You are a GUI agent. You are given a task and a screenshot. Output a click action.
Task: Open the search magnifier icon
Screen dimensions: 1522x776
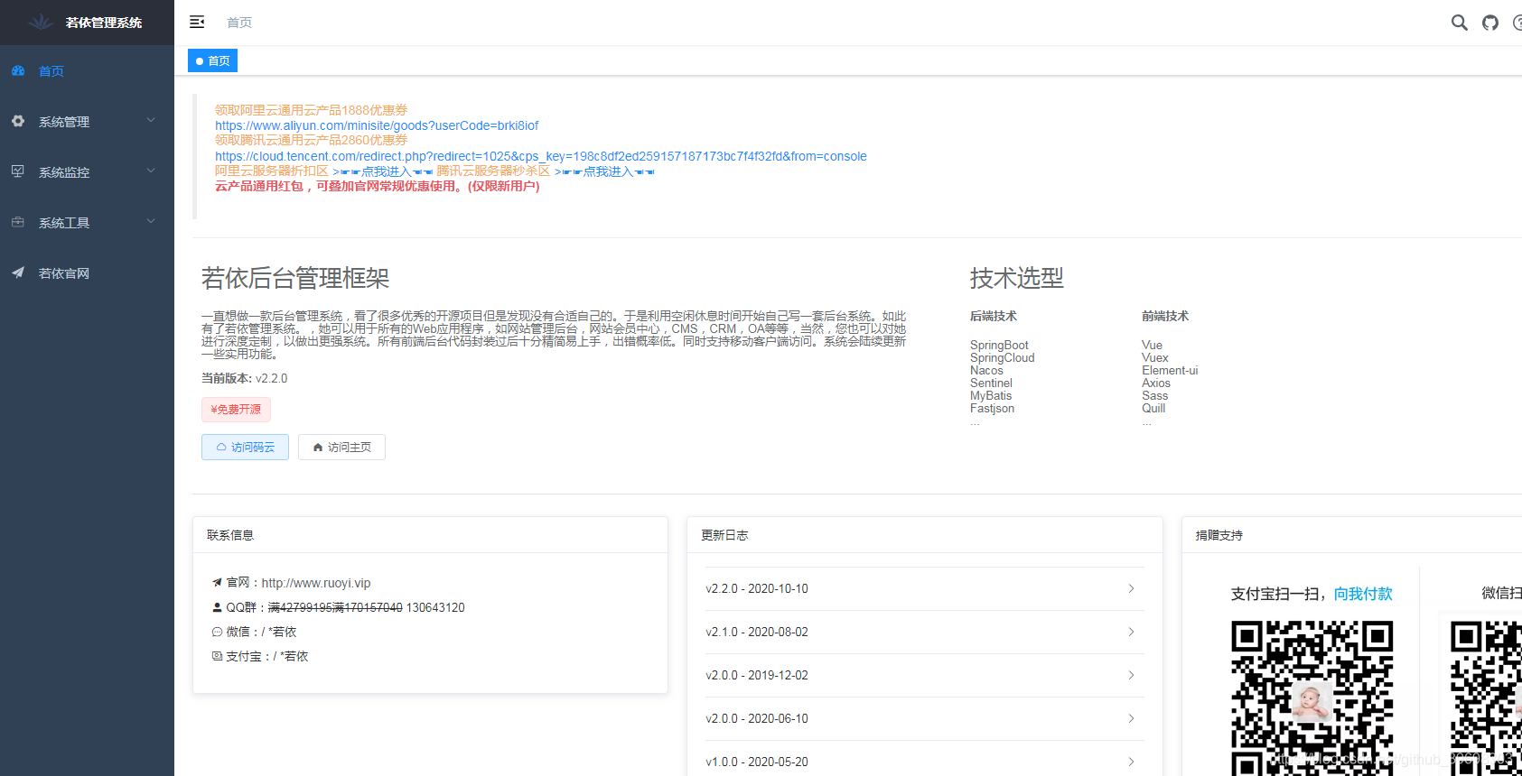[1459, 23]
